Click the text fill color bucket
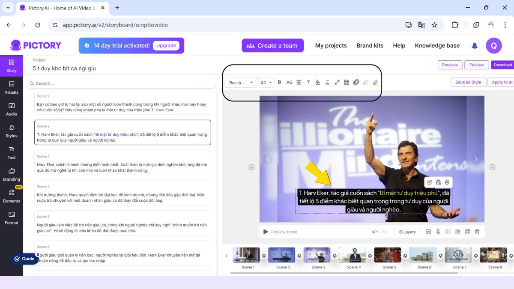Viewport: 514px width, 289px height. [318, 82]
